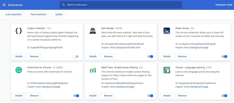Click the Developer mode label
Screen dimensions: 234x103
click(x=224, y=5)
